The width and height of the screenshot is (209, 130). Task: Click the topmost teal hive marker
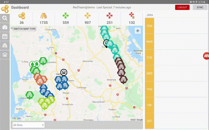[104, 28]
